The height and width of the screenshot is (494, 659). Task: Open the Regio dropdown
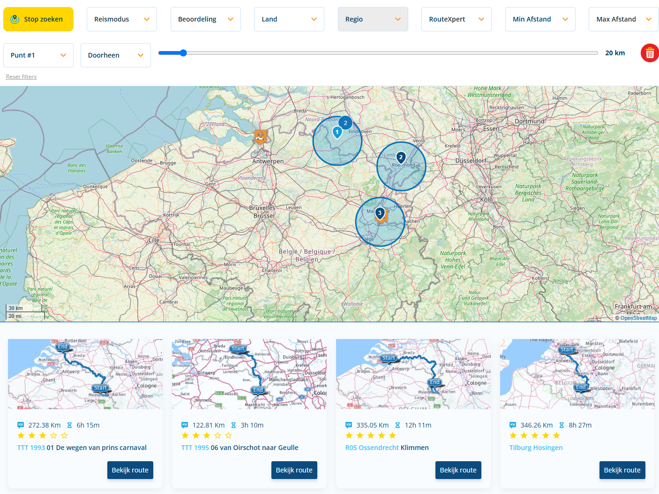(373, 19)
